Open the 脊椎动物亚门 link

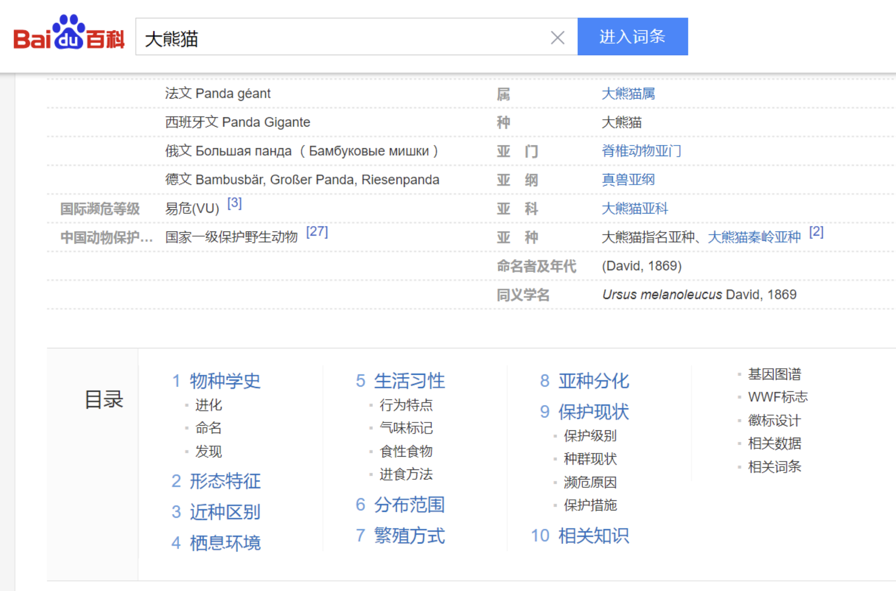641,151
